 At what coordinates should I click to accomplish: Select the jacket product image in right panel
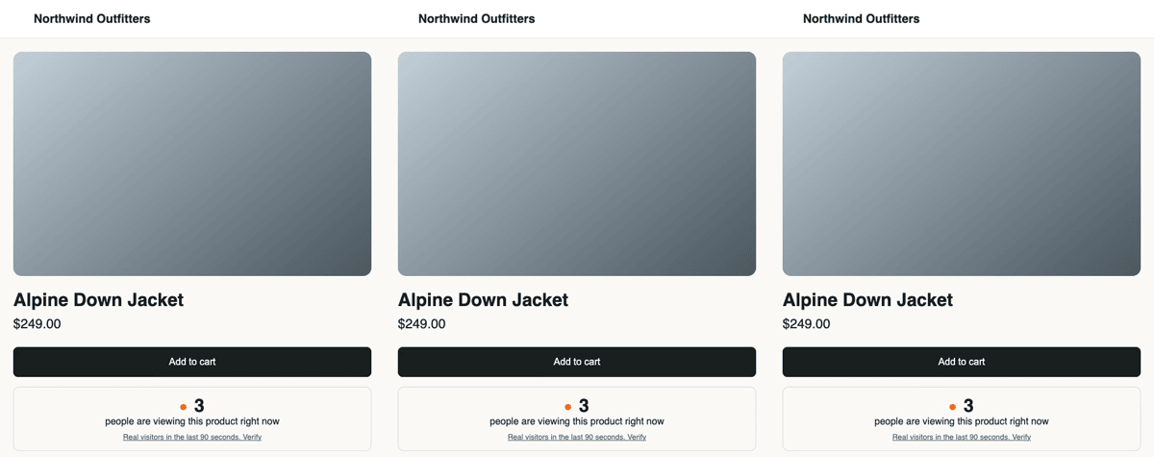(x=962, y=164)
